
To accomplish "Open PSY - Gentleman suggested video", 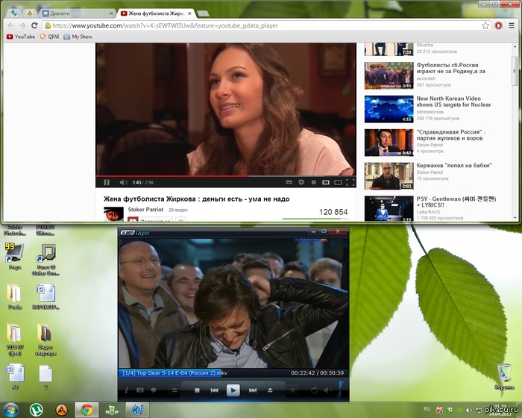I will coord(456,202).
